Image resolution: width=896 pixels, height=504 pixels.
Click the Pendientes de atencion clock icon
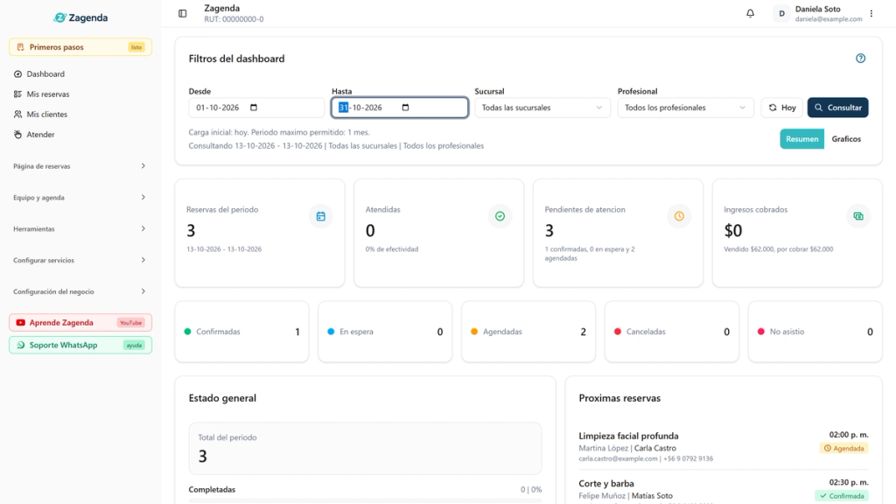[x=679, y=216]
